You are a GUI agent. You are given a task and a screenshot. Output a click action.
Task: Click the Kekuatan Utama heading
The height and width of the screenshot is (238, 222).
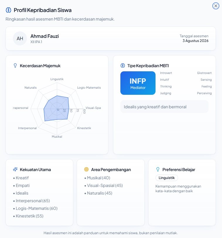click(35, 170)
